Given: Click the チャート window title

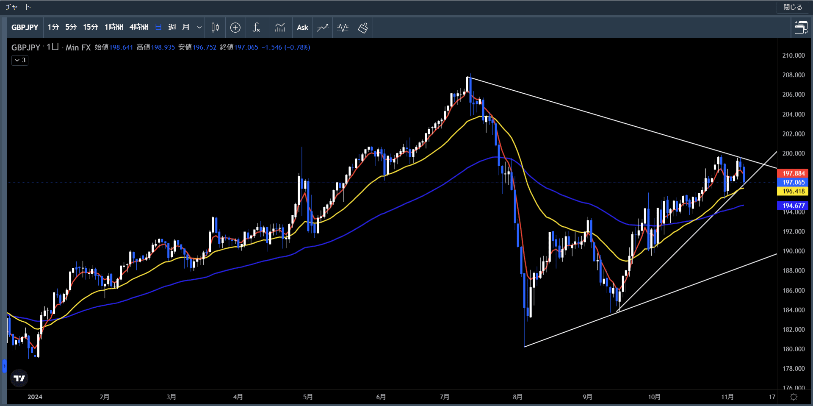Looking at the screenshot, I should click(18, 7).
